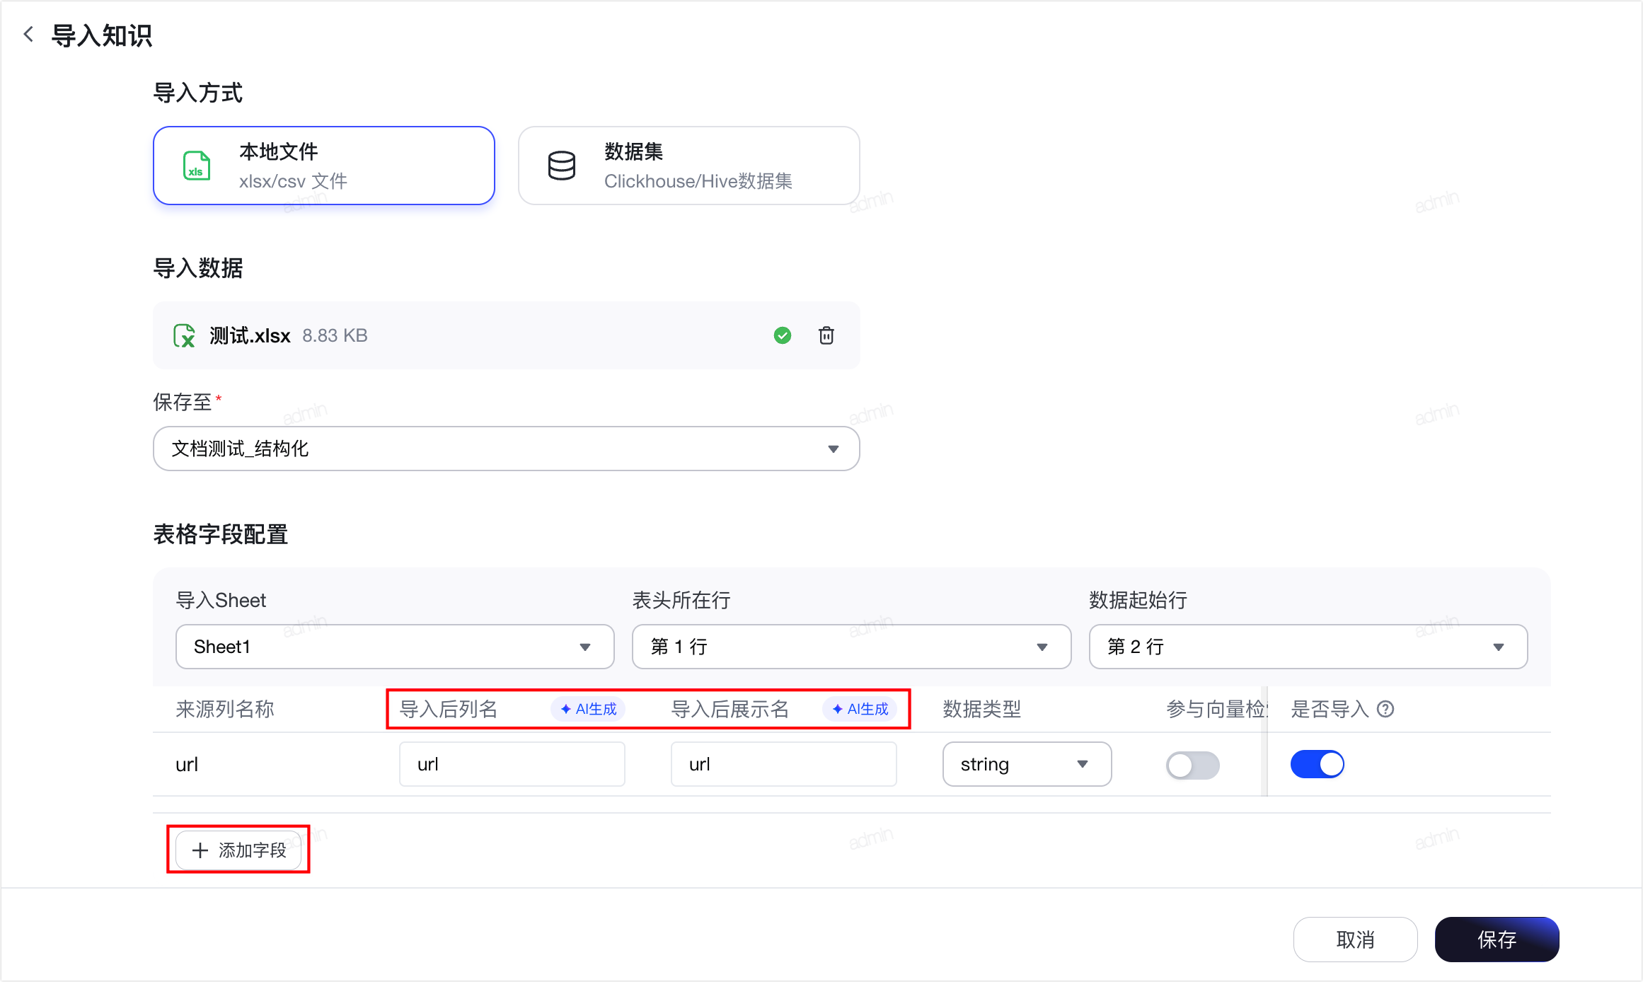The width and height of the screenshot is (1643, 982).
Task: Go back using the left arrow icon
Action: pyautogui.click(x=28, y=34)
